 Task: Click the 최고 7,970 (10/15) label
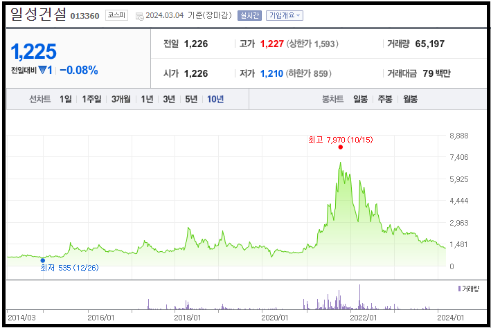[x=341, y=140]
